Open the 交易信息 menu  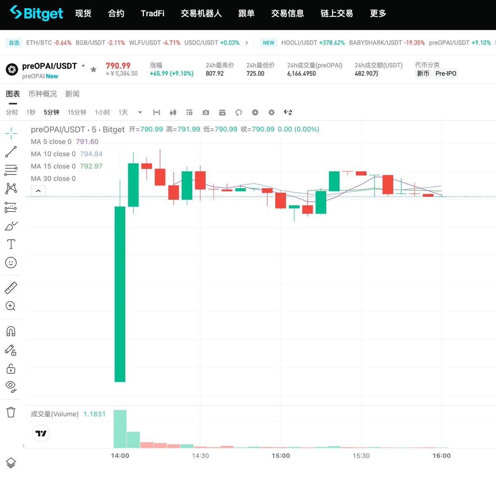(x=288, y=14)
